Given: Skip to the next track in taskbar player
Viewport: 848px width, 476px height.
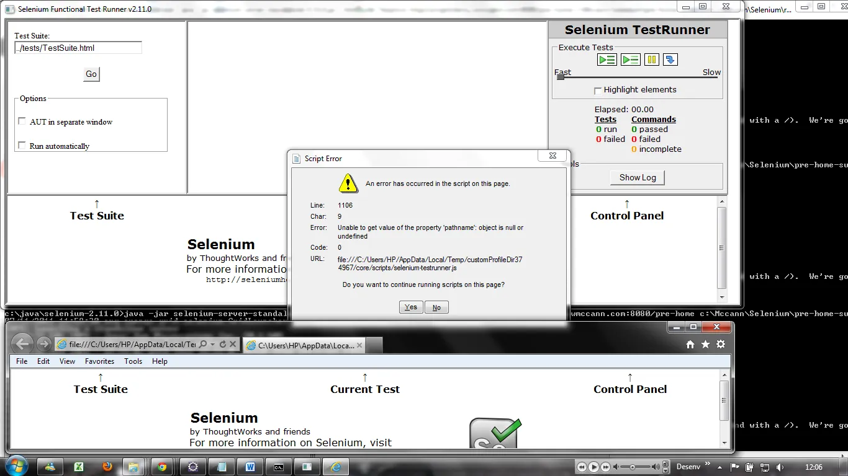Looking at the screenshot, I should tap(606, 467).
